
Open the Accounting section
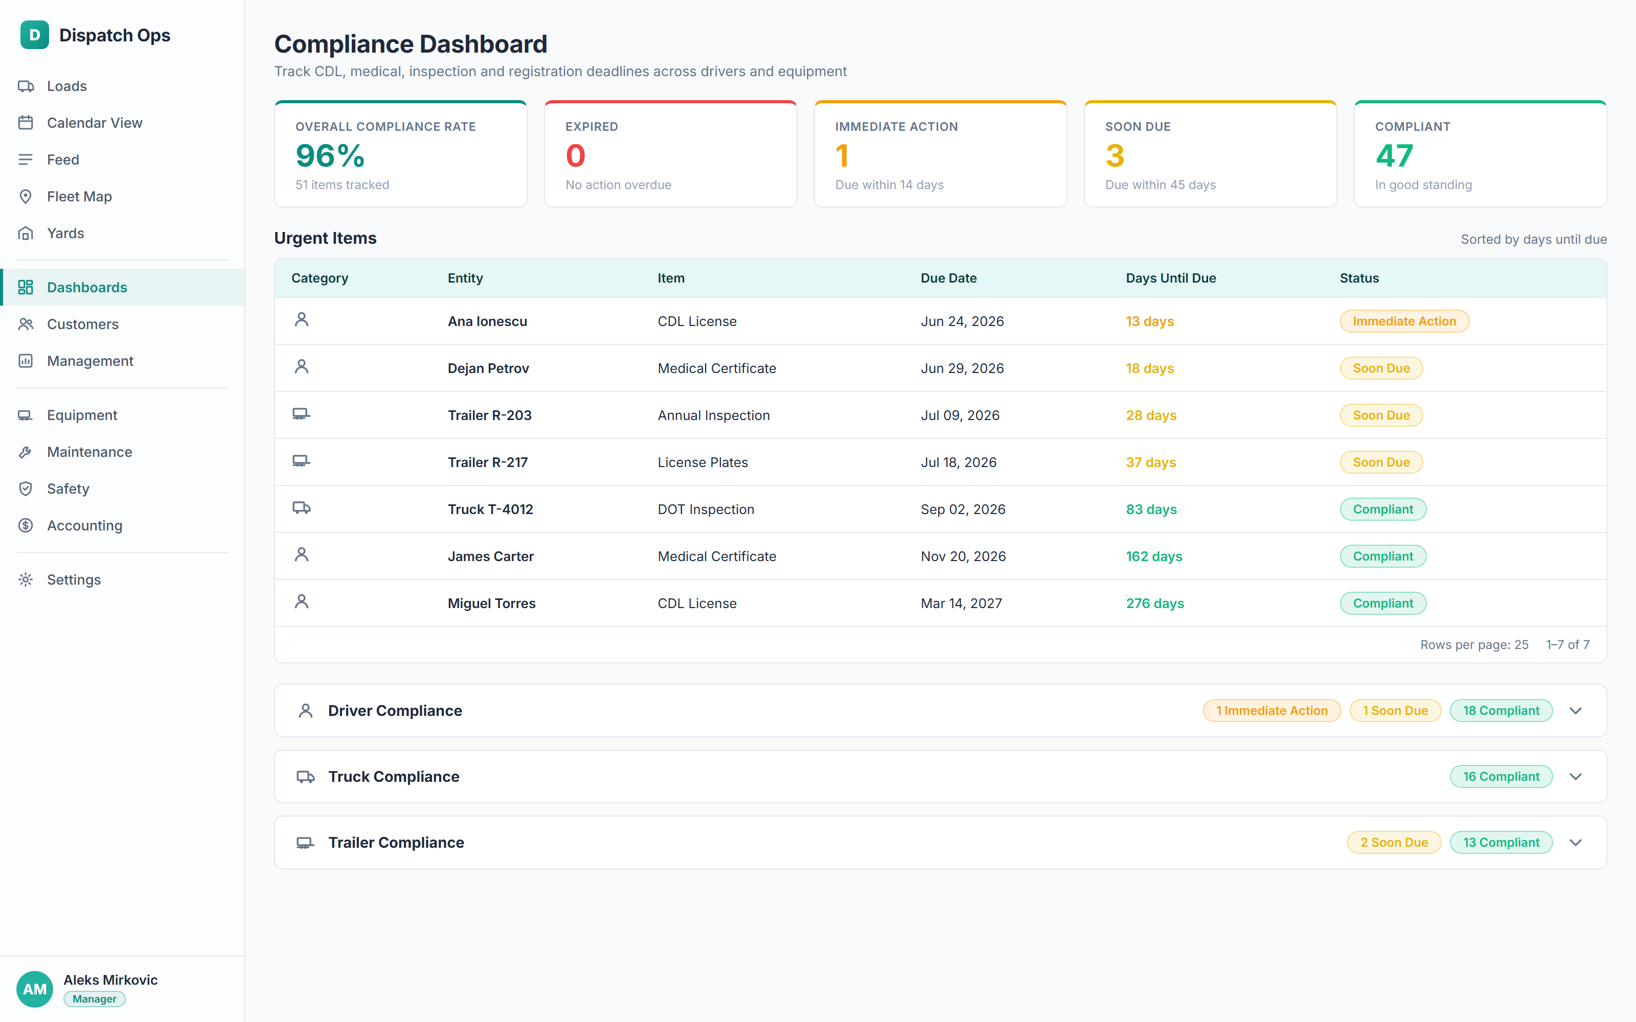pos(122,526)
